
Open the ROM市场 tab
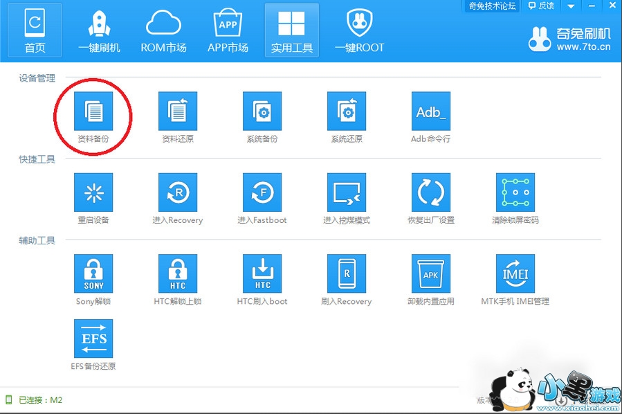click(163, 30)
